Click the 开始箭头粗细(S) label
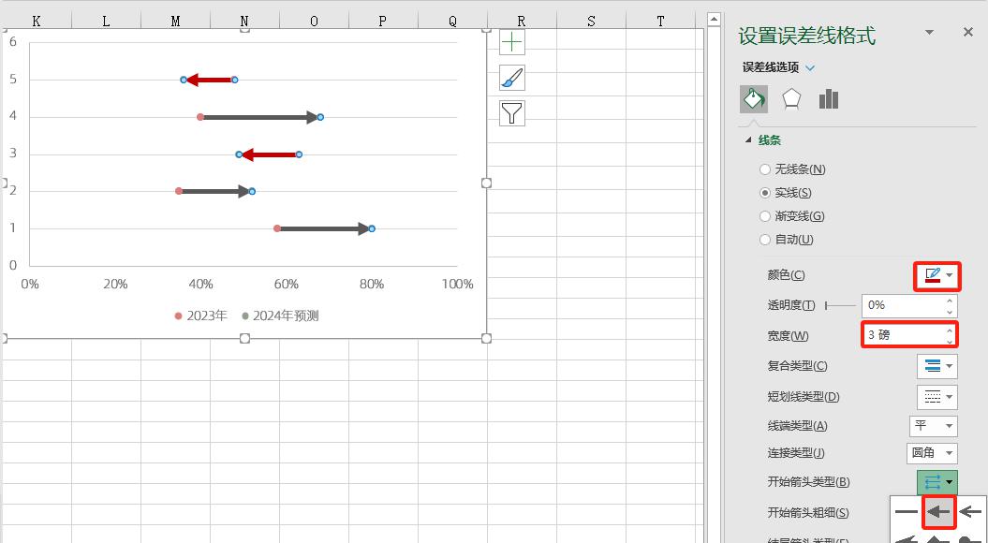The height and width of the screenshot is (543, 988). click(808, 513)
